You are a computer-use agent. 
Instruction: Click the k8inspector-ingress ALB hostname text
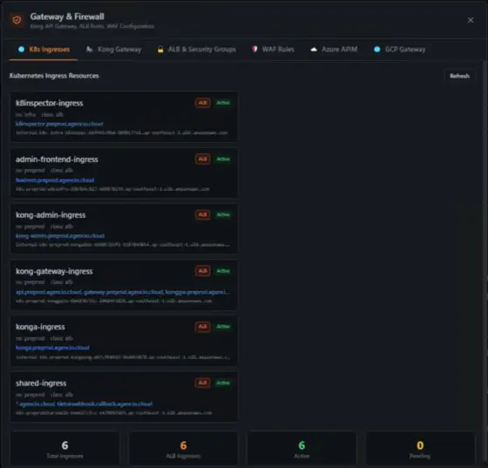tap(122, 132)
